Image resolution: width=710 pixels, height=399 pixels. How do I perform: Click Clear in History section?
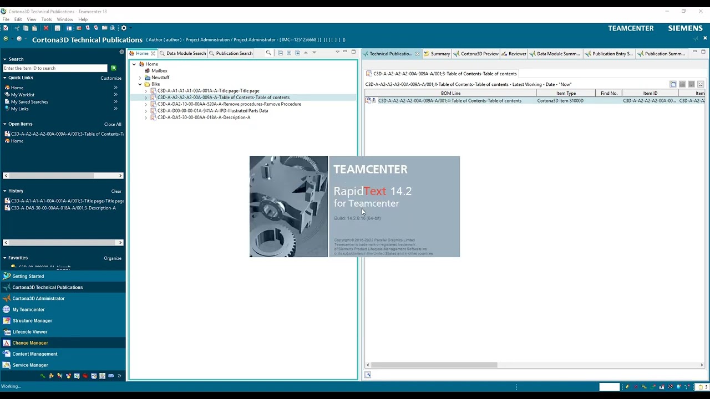click(x=116, y=191)
